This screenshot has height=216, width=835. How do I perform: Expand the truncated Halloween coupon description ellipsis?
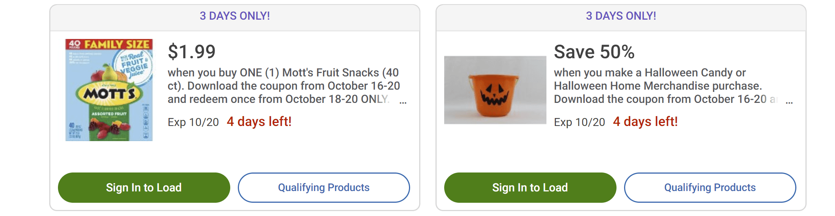pos(789,101)
